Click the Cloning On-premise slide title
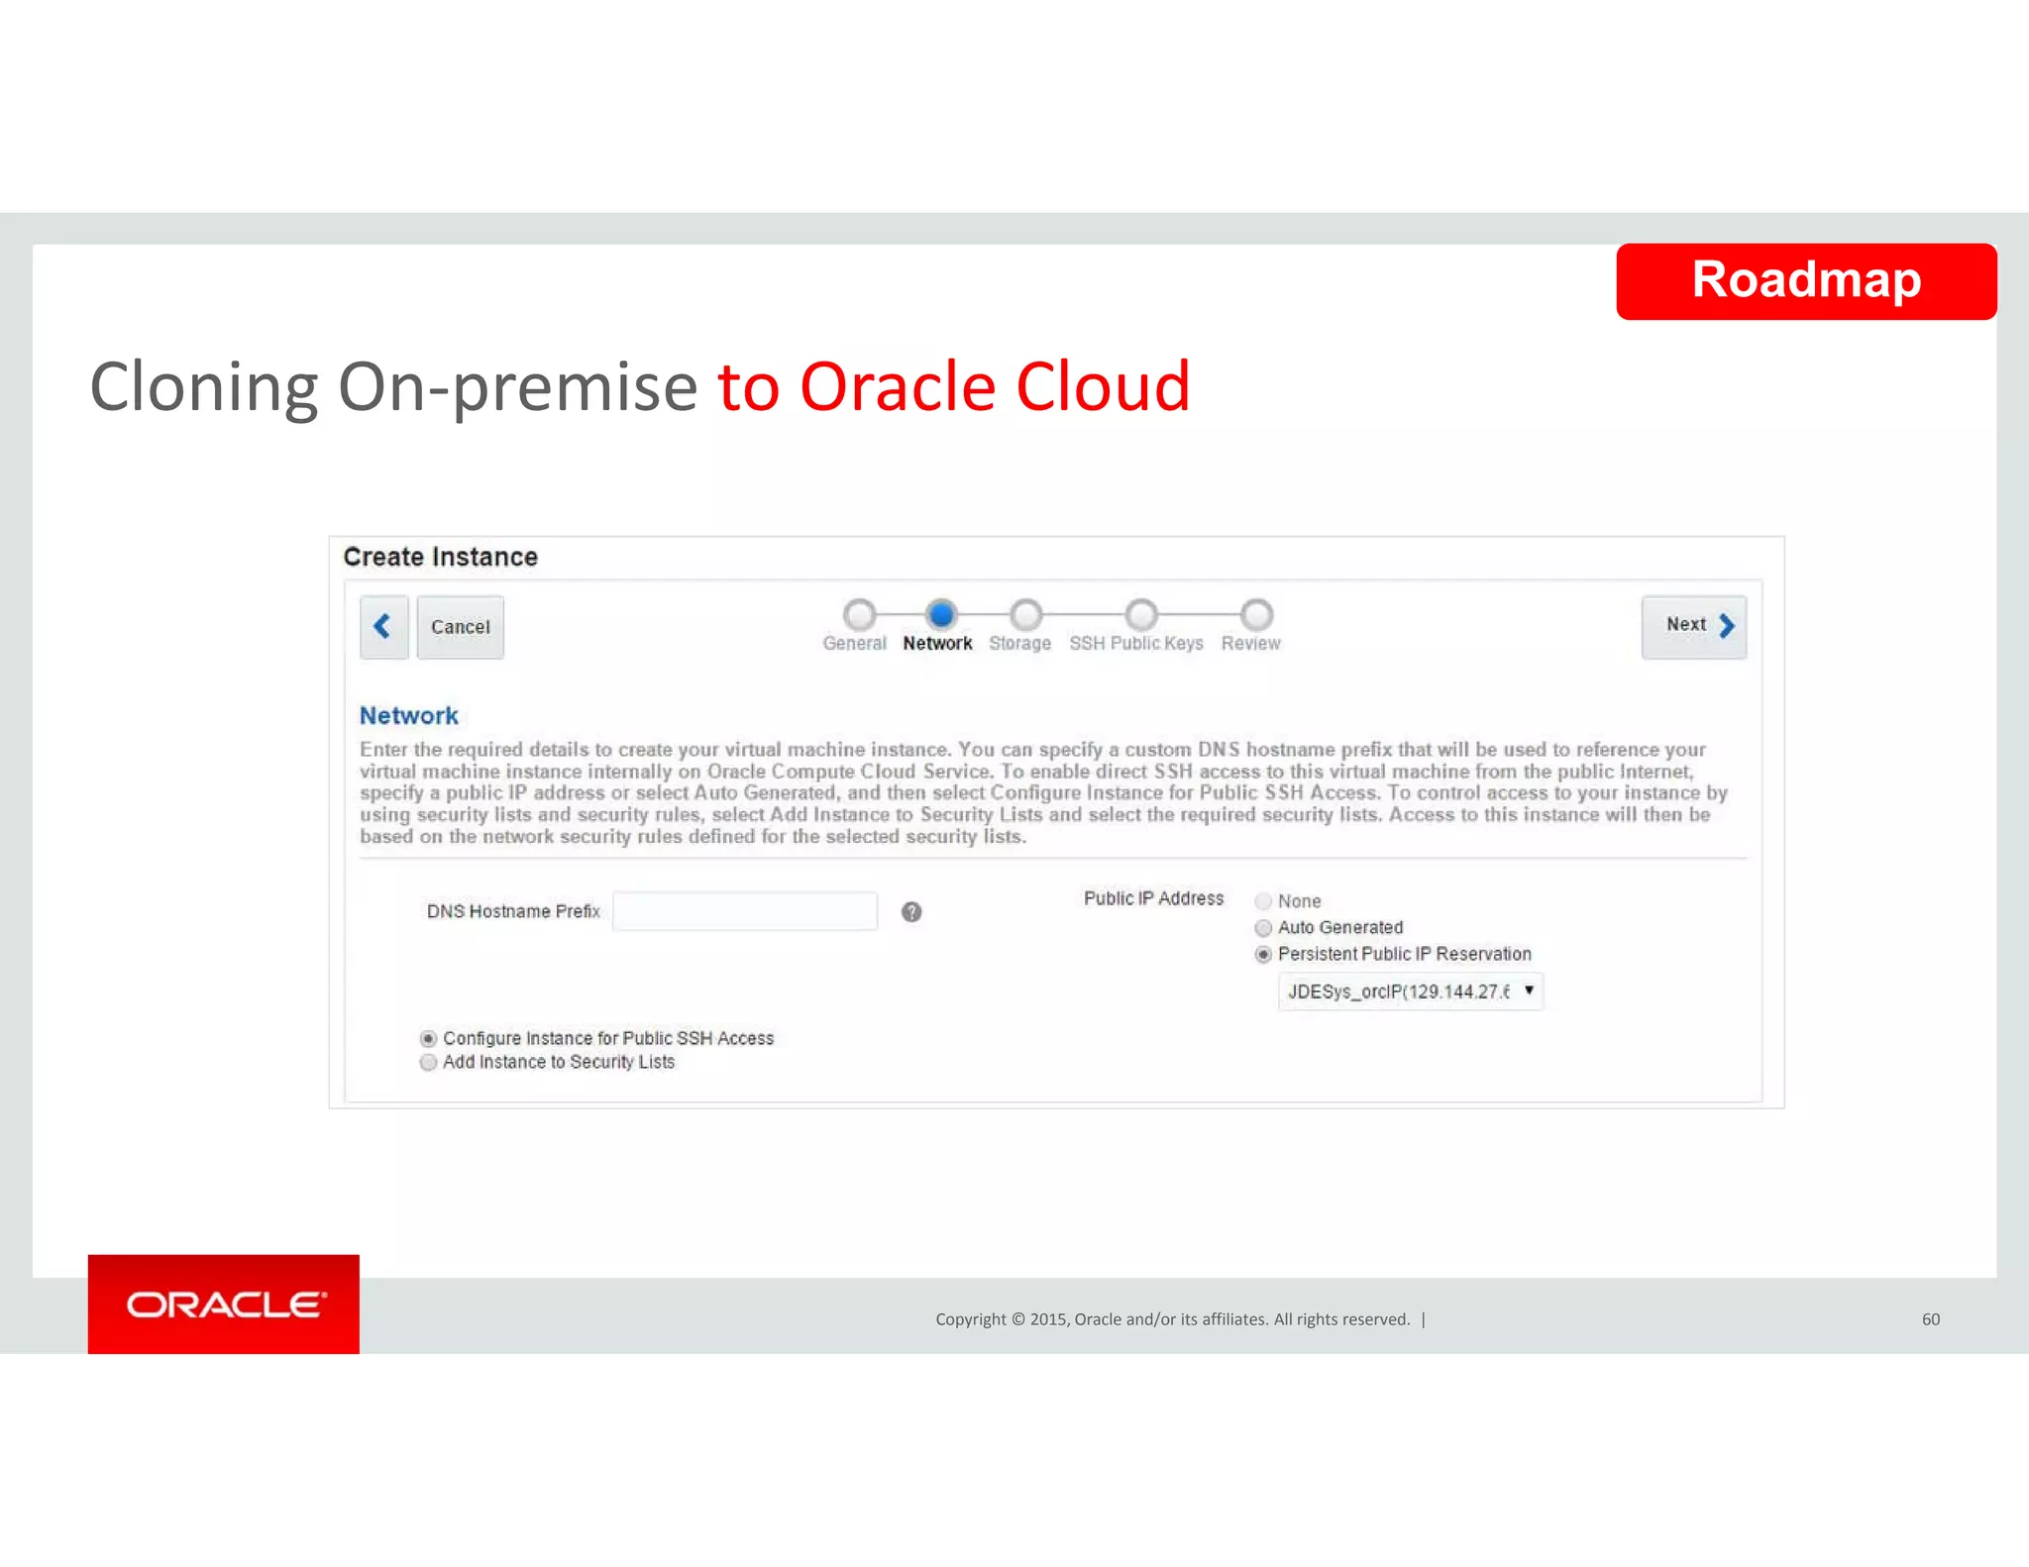 click(640, 386)
